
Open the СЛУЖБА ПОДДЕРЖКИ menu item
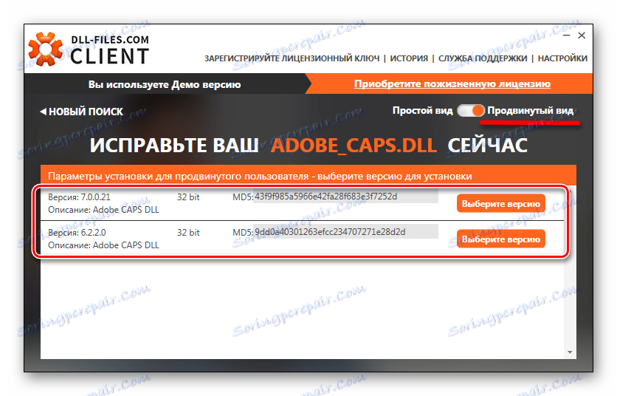483,58
